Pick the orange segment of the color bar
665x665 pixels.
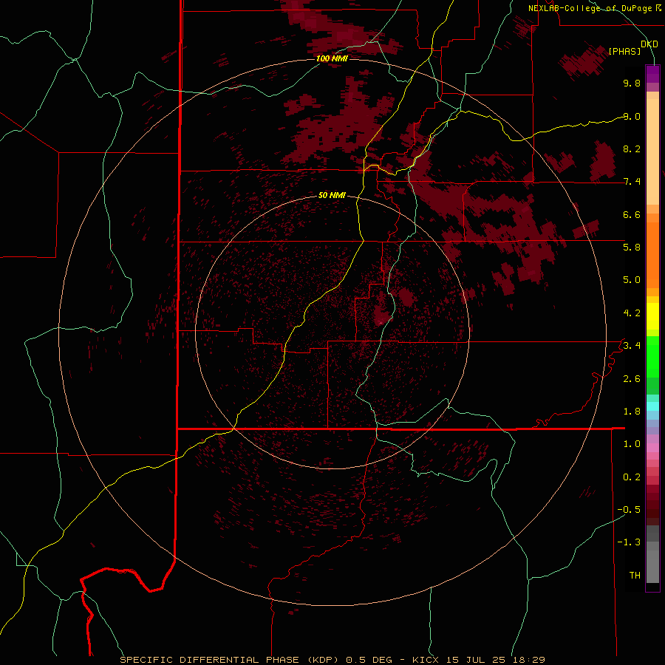pyautogui.click(x=652, y=255)
